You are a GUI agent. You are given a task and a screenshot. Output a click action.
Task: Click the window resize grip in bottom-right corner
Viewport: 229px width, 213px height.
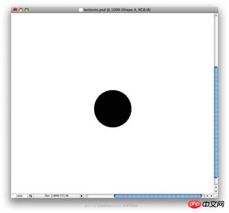coord(216,196)
